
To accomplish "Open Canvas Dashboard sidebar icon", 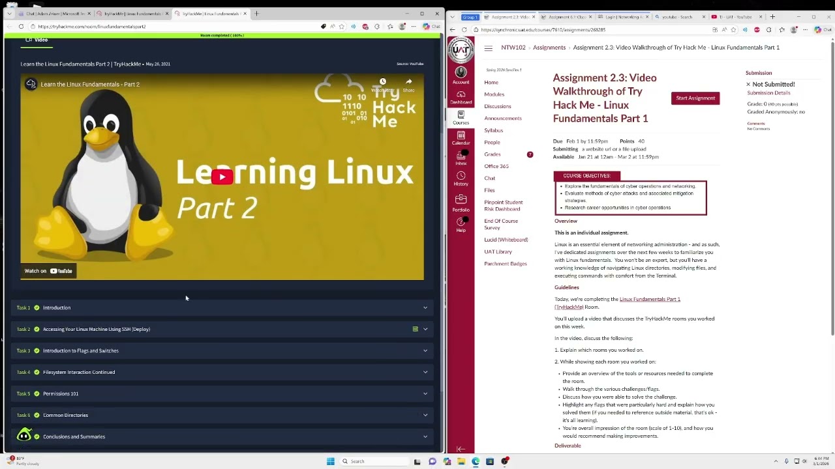I will tap(461, 98).
